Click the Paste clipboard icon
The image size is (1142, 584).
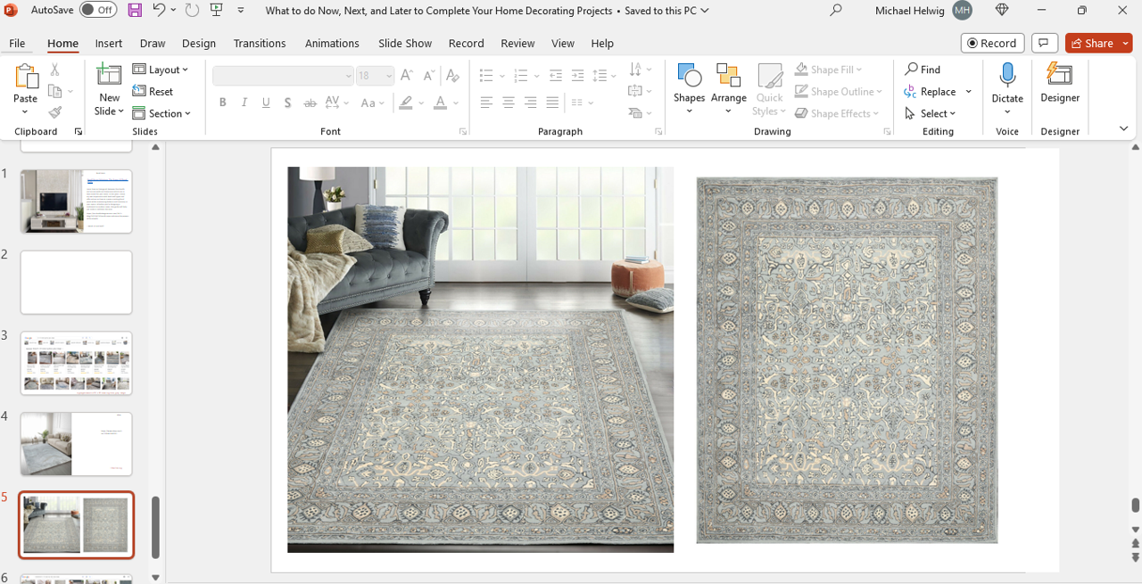click(26, 77)
